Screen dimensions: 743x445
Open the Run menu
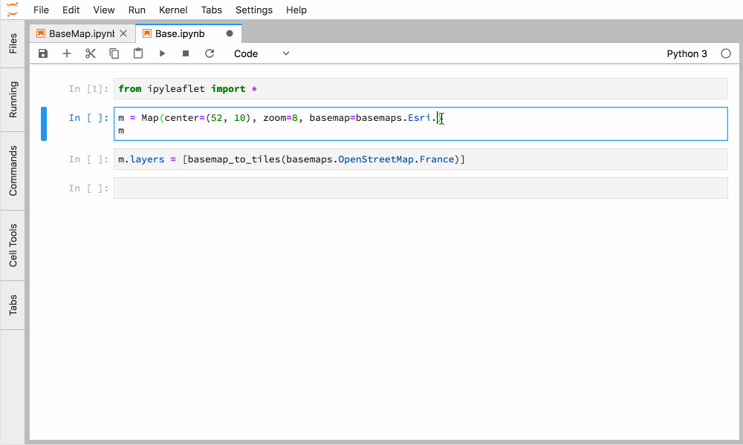click(137, 10)
